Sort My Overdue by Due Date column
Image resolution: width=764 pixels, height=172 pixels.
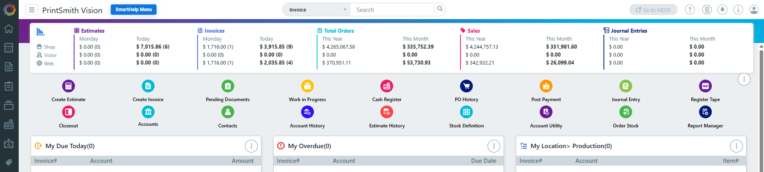click(x=484, y=161)
